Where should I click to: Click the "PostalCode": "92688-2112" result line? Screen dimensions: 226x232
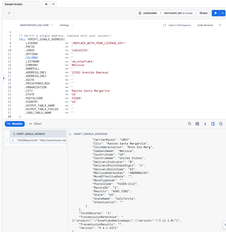coord(115,184)
